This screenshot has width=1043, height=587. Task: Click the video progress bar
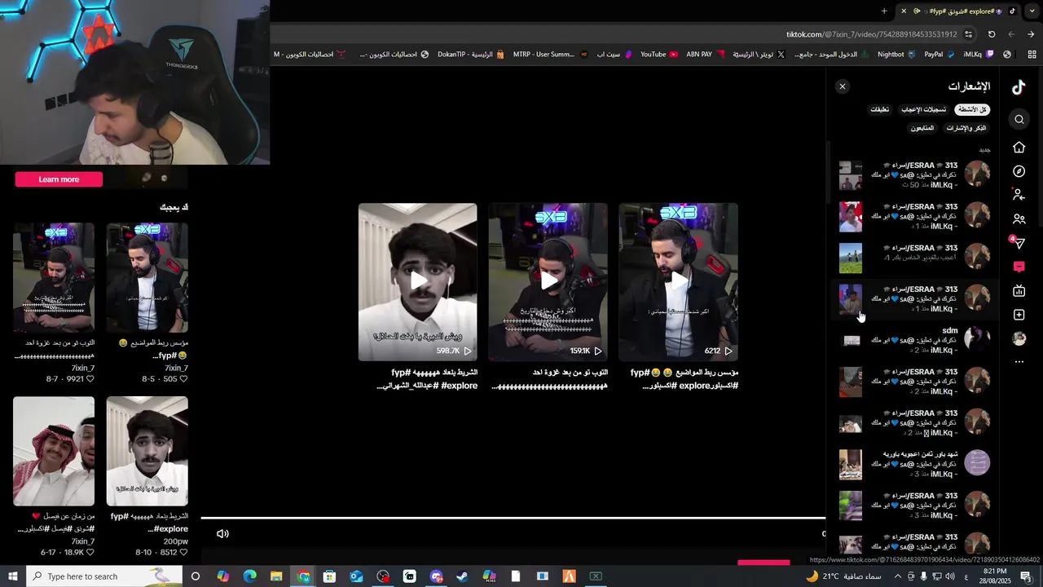coord(513,518)
